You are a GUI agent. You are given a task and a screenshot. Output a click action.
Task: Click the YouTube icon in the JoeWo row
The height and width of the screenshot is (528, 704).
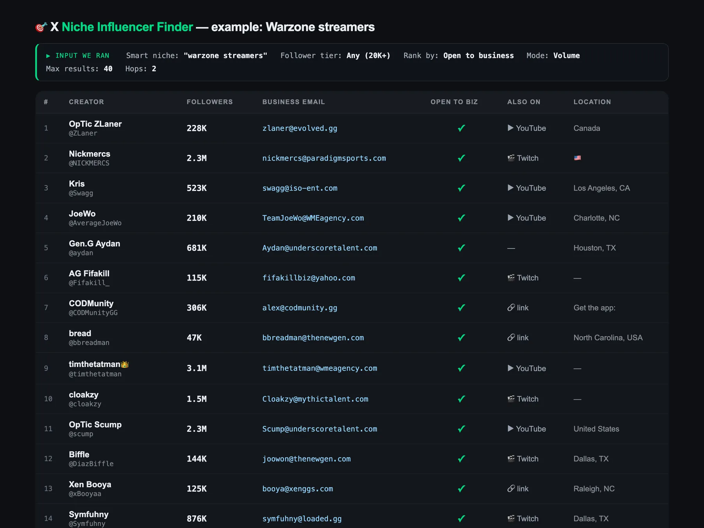pos(510,218)
